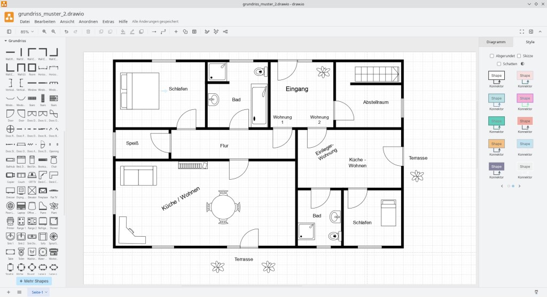Open the Bearbeiten menu
This screenshot has width=547, height=297.
[x=45, y=21]
